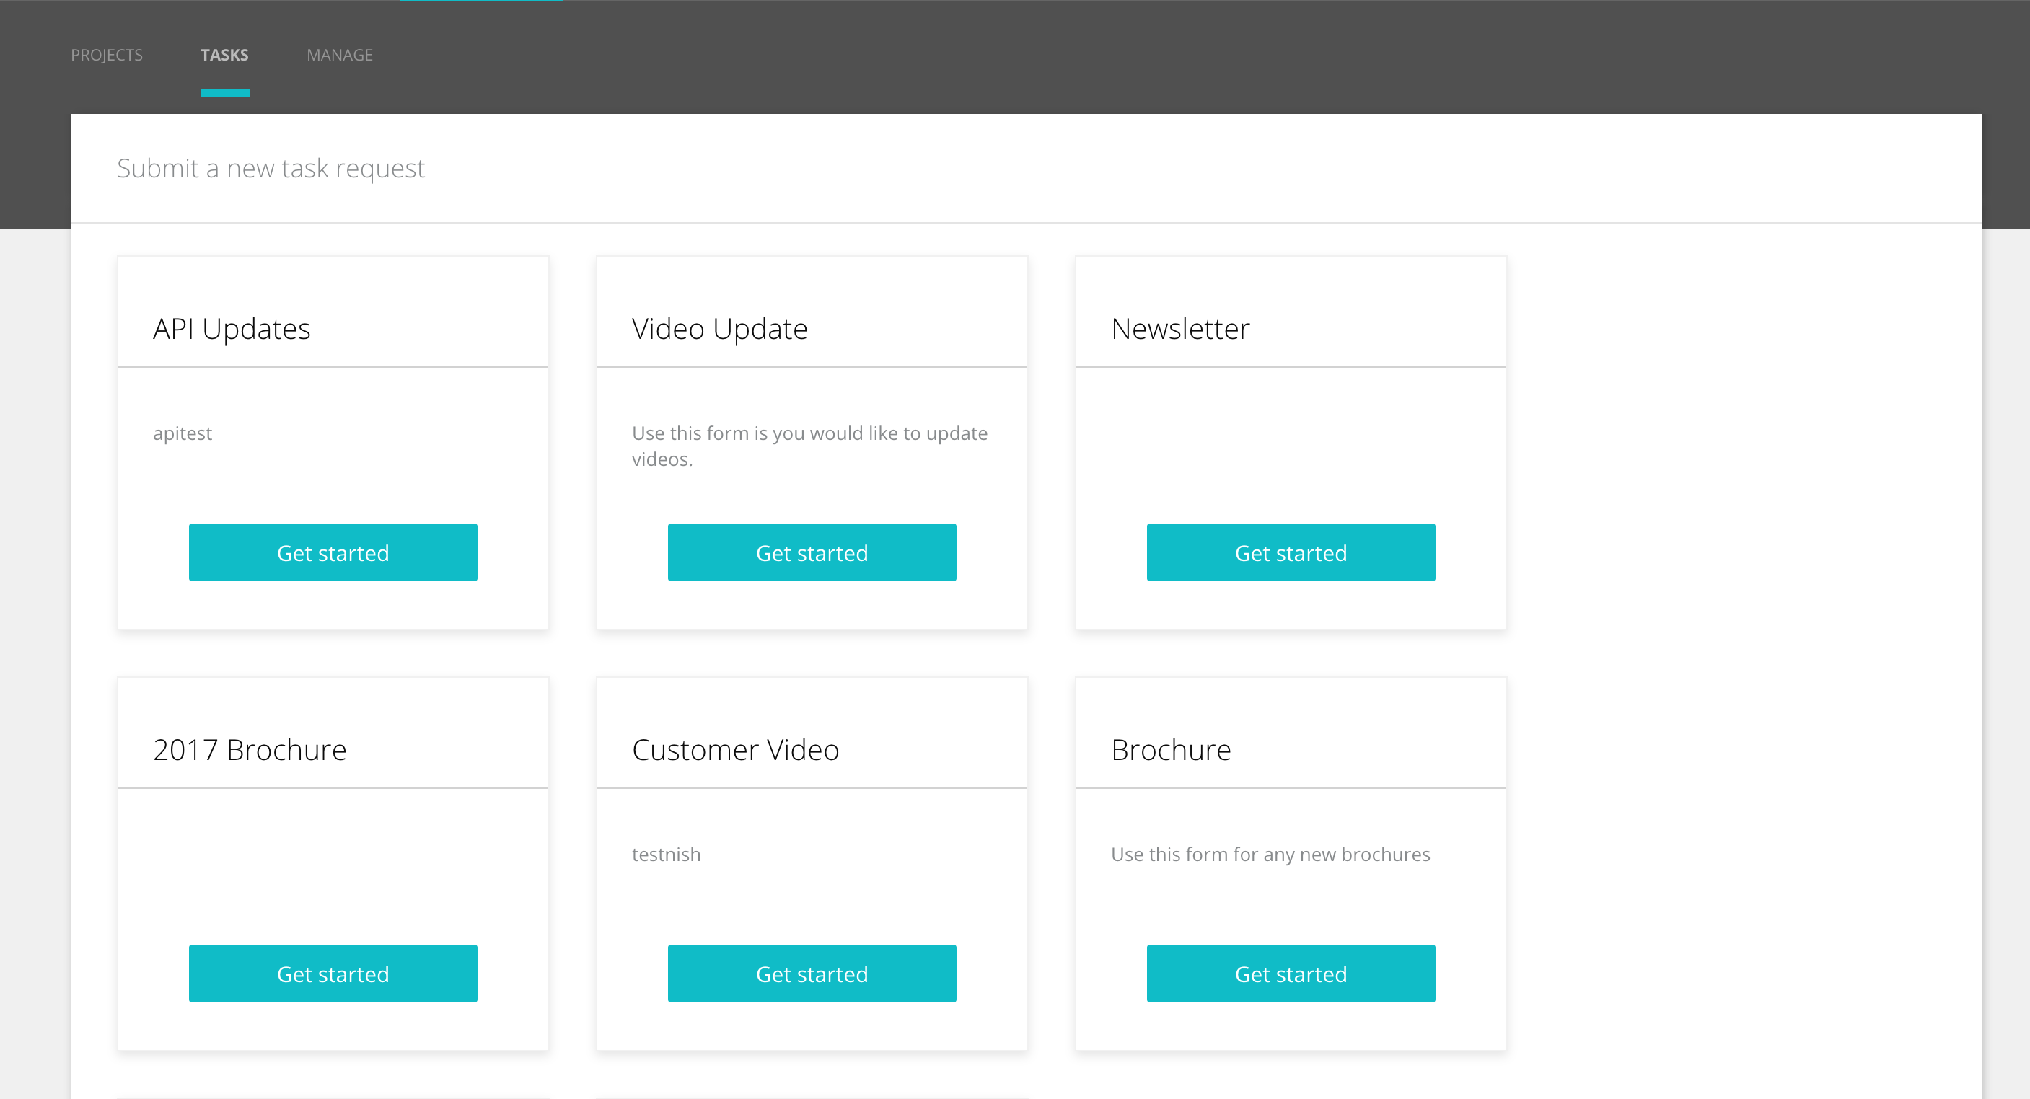
Task: Click Get started on Brochure card
Action: coord(1291,974)
